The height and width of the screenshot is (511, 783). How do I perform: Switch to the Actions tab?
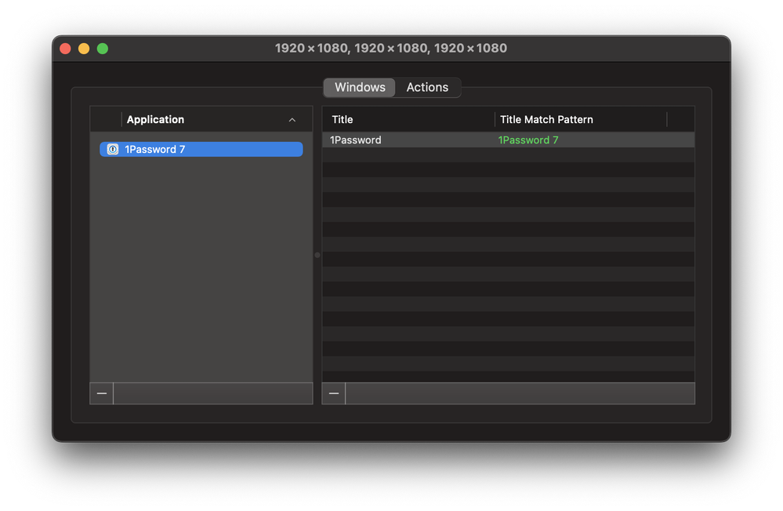click(427, 87)
